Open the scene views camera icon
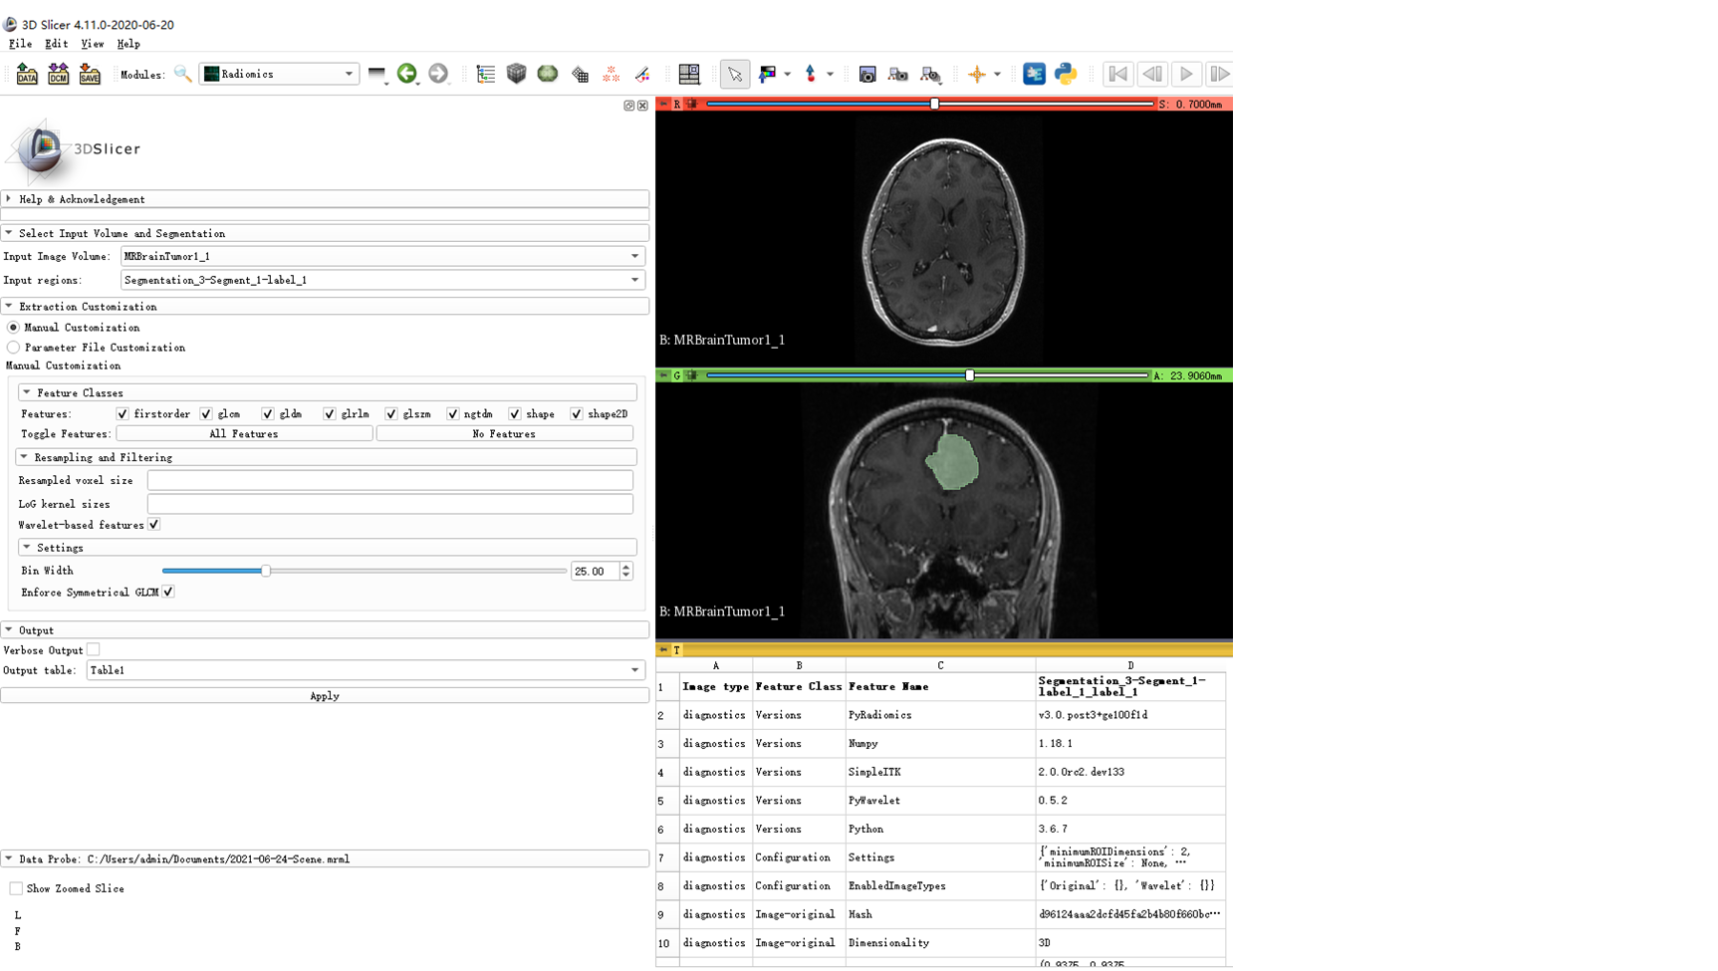This screenshot has width=1718, height=971. pyautogui.click(x=898, y=74)
